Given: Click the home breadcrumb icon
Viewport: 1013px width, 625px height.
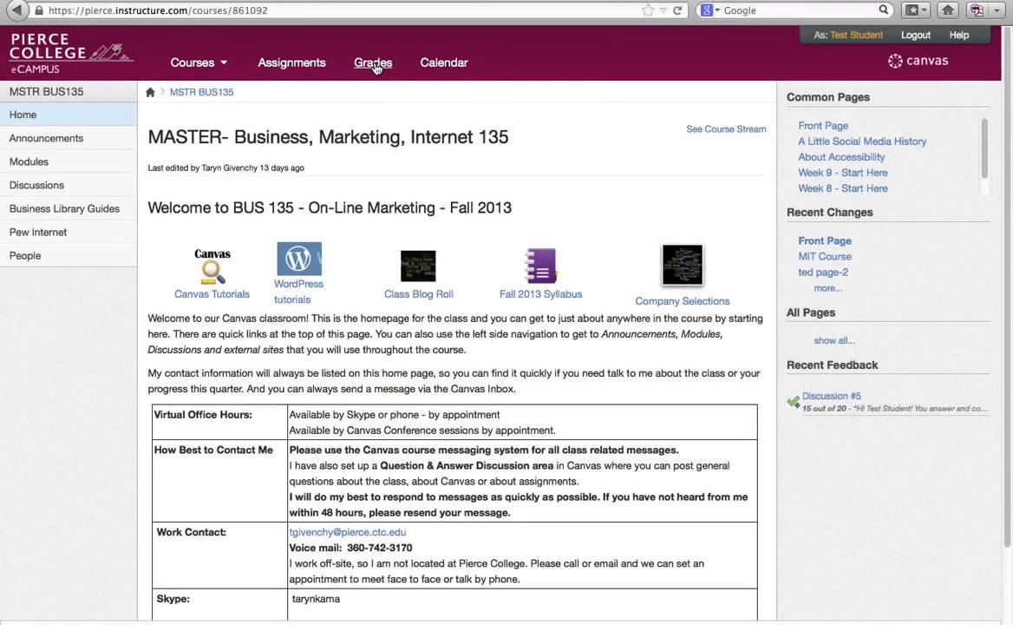Looking at the screenshot, I should (150, 92).
